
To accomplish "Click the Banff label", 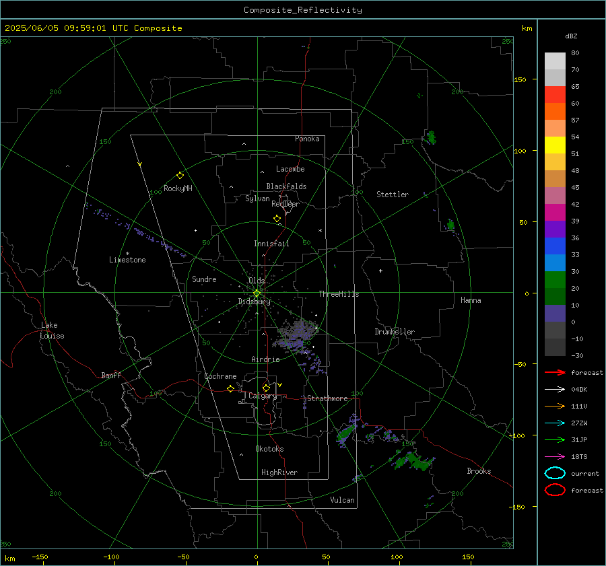I will coord(111,376).
